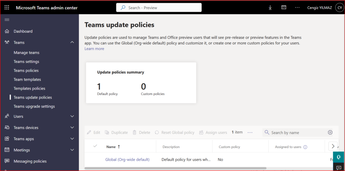Screen dimensions: 345x171
Task: Open the help headset button
Action: click(x=339, y=157)
